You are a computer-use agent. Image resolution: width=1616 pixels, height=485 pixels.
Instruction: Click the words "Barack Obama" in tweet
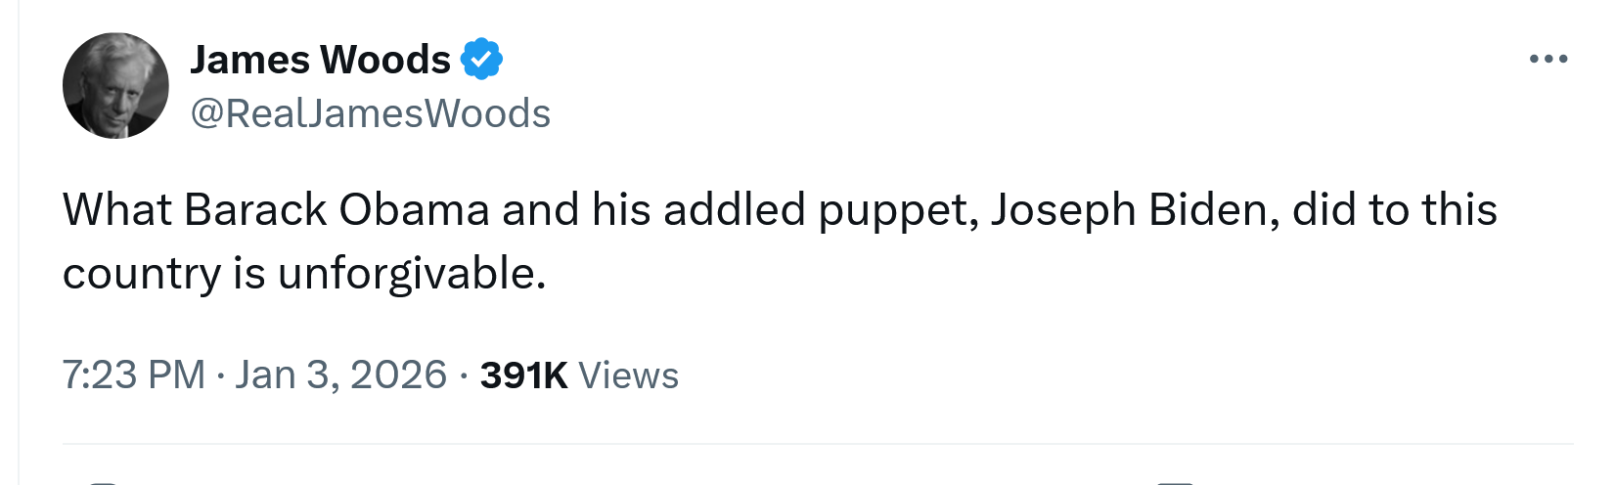(x=336, y=209)
